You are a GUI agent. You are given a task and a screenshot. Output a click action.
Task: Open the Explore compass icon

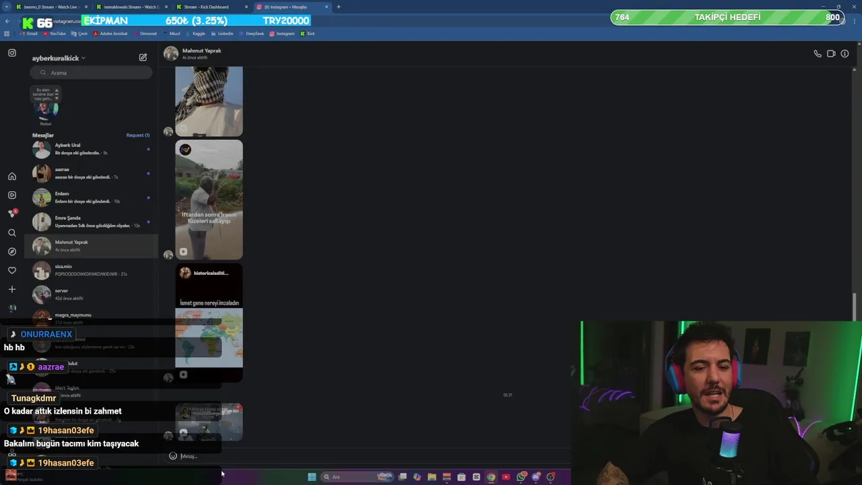(12, 251)
